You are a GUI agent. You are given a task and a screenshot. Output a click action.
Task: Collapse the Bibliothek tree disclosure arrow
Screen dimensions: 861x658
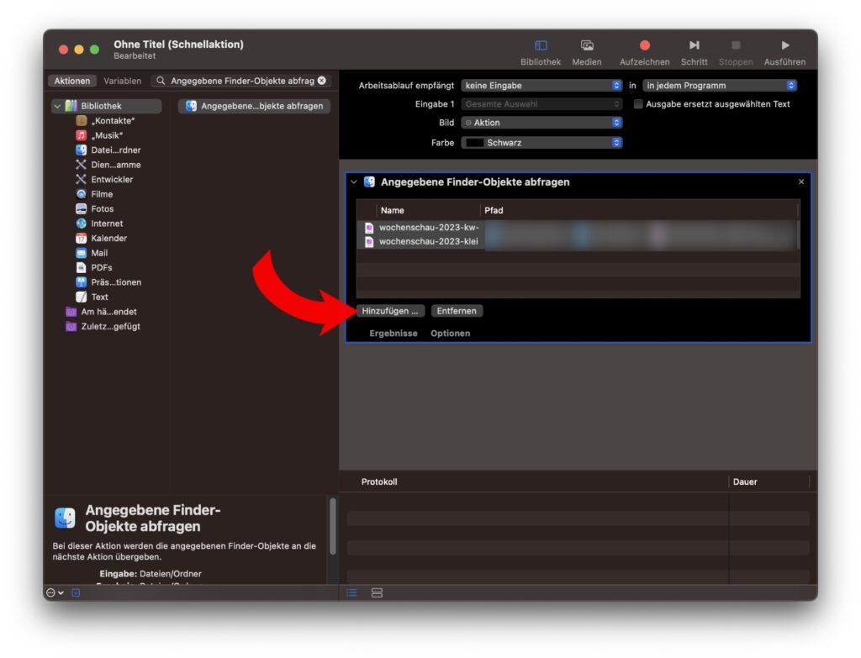[x=57, y=107]
